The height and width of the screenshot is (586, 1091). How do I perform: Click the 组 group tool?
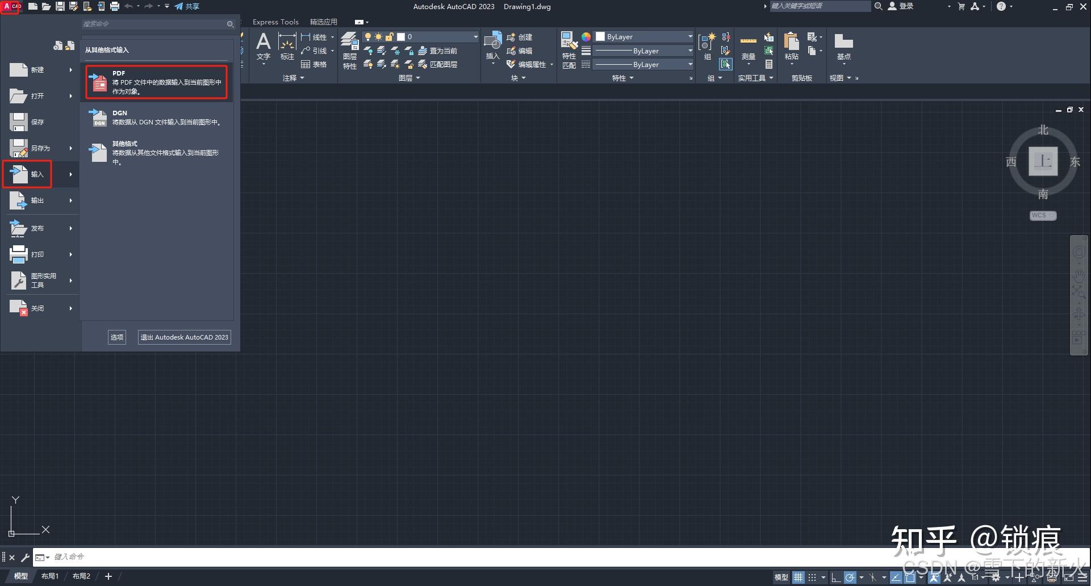pos(707,47)
